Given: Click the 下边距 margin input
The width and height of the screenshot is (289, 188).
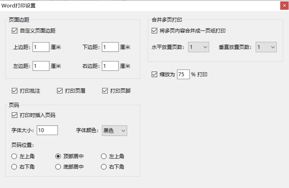Looking at the screenshot, I should [110, 47].
